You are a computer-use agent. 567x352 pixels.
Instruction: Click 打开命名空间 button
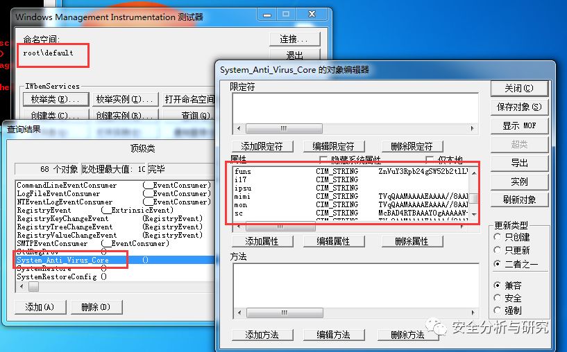189,99
